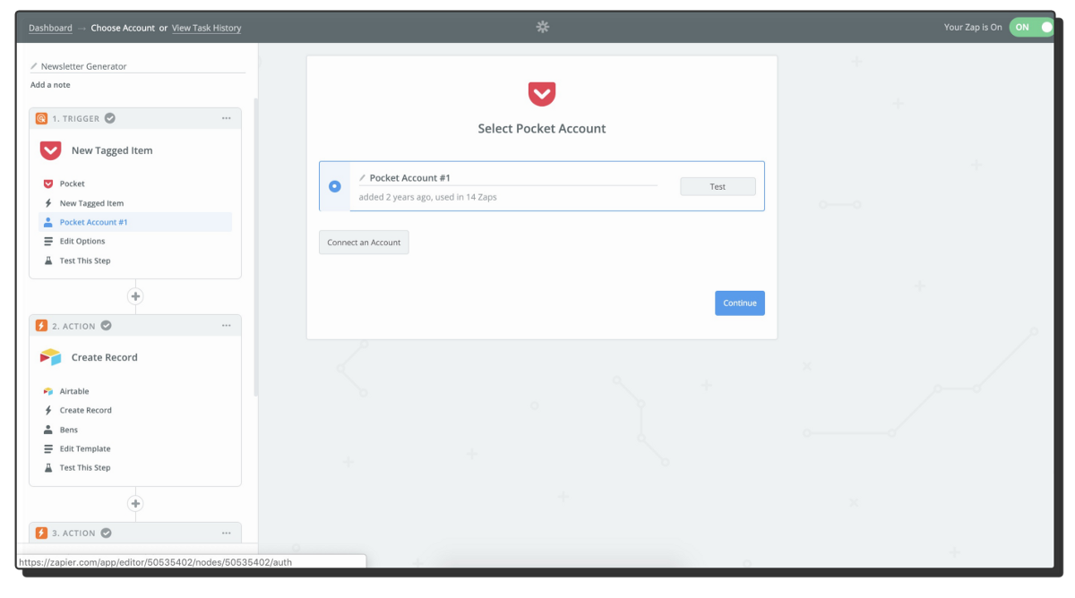Click the list icon beside Edit Options
The width and height of the screenshot is (1075, 598).
click(x=48, y=241)
